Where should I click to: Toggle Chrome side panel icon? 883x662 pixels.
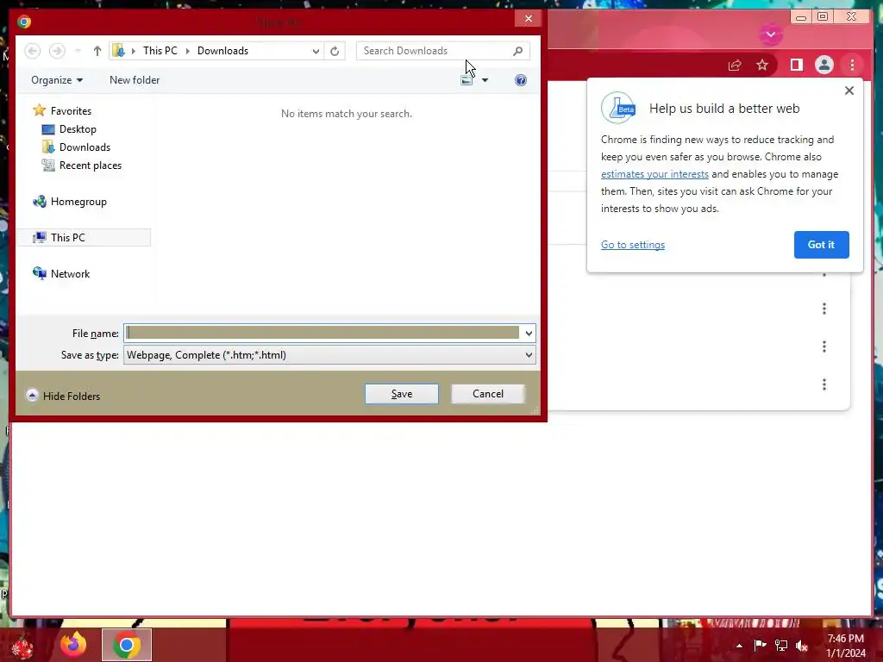796,66
